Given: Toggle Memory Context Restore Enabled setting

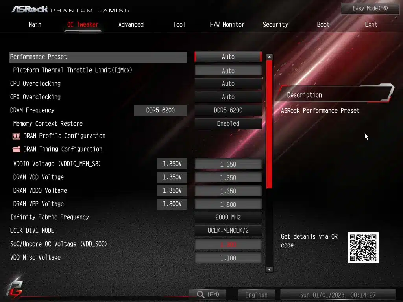Looking at the screenshot, I should [228, 123].
